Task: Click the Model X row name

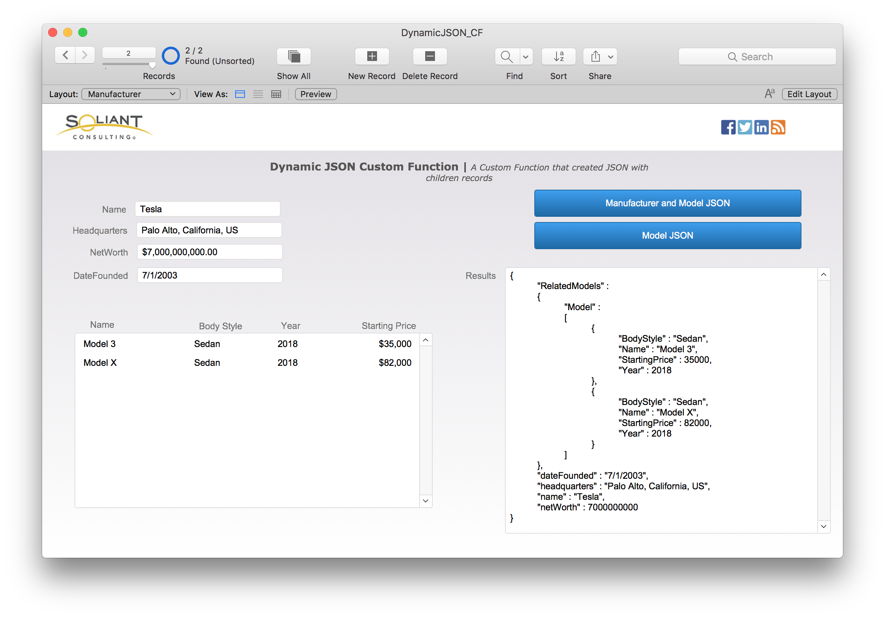Action: coord(100,363)
